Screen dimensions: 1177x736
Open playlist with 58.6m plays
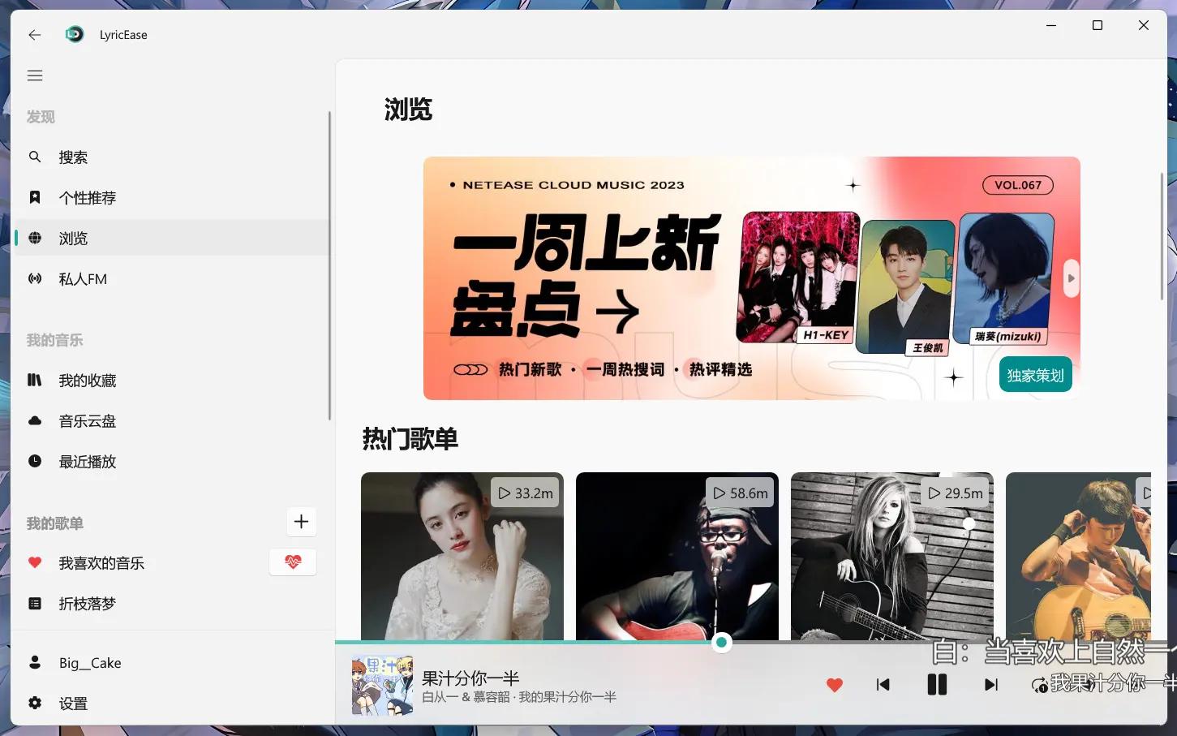pyautogui.click(x=677, y=556)
